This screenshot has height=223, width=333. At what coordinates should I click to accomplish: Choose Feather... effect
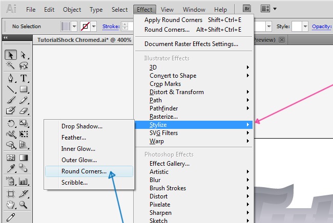click(89, 138)
